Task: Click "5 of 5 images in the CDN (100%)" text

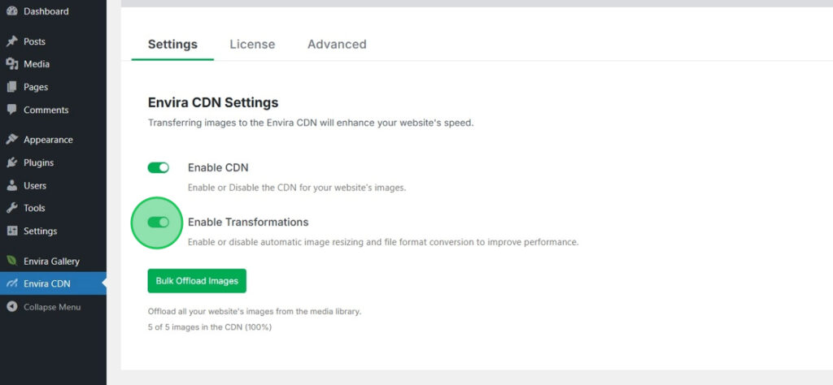Action: [x=210, y=327]
